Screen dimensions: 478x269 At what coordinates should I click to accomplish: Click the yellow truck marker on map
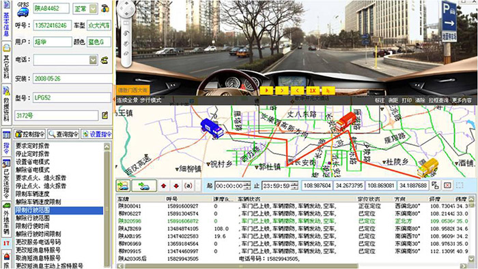click(x=427, y=168)
